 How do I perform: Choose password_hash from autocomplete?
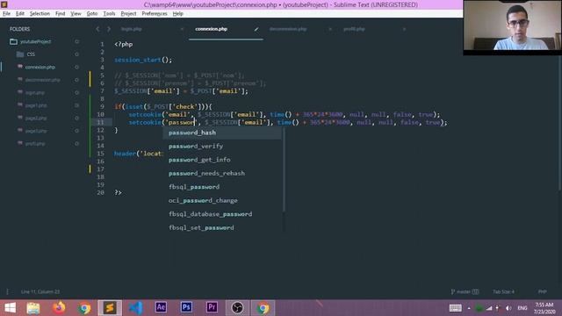(222, 133)
